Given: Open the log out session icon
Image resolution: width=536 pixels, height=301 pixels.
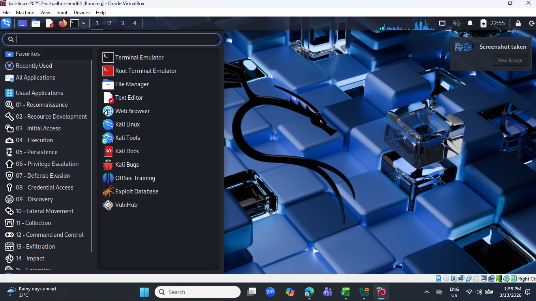Looking at the screenshot, I should 531,23.
